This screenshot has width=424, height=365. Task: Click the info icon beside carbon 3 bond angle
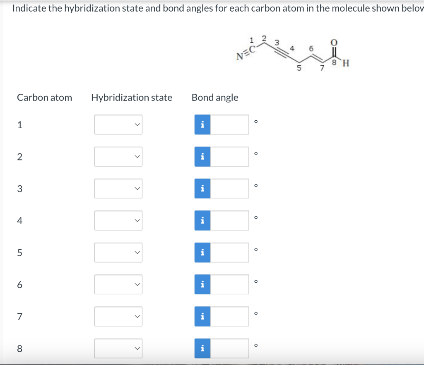tap(202, 188)
